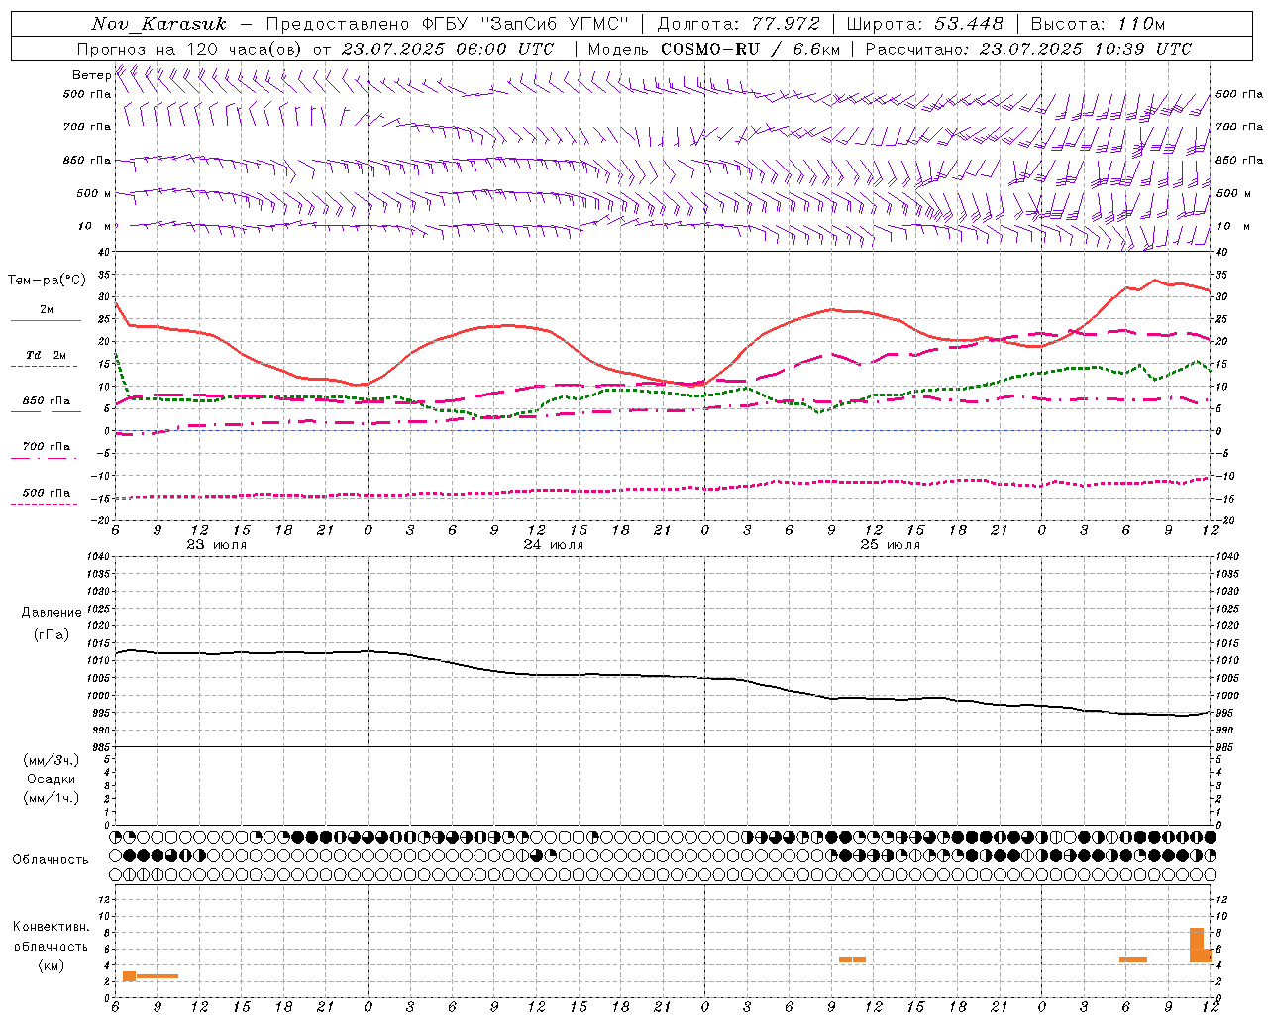Click the date label 24 июля
The height and width of the screenshot is (1015, 1268).
point(554,545)
